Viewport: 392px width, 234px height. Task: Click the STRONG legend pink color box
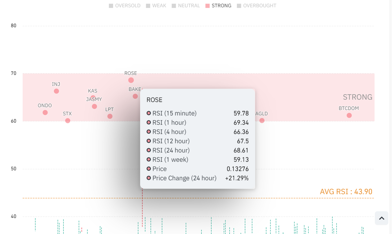(x=208, y=6)
